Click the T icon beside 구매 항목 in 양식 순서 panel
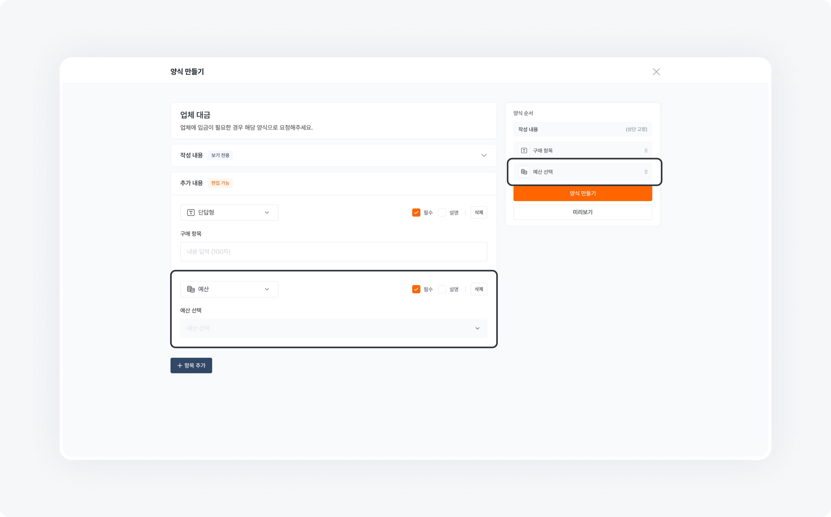Viewport: 831px width, 517px height. coord(524,150)
